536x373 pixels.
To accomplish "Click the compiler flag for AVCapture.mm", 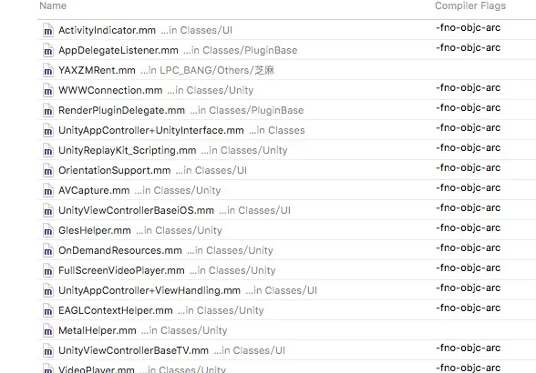I will (x=469, y=188).
